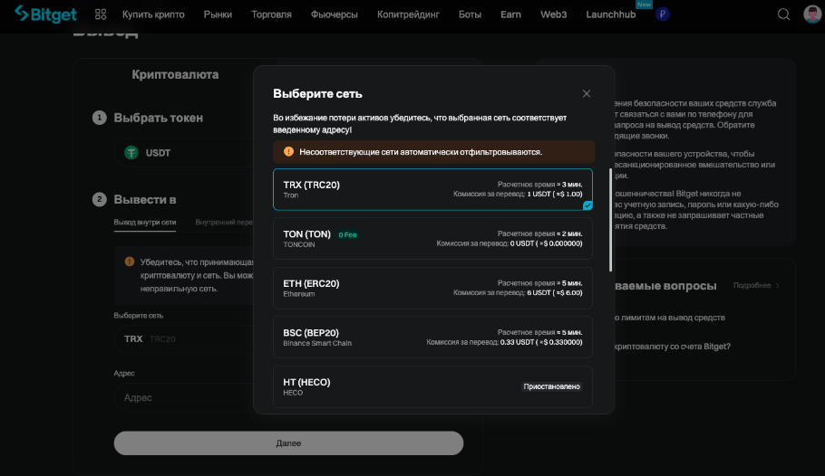Viewport: 825px width, 476px height.
Task: Click the orange warning icon in dialog banner
Action: [288, 151]
